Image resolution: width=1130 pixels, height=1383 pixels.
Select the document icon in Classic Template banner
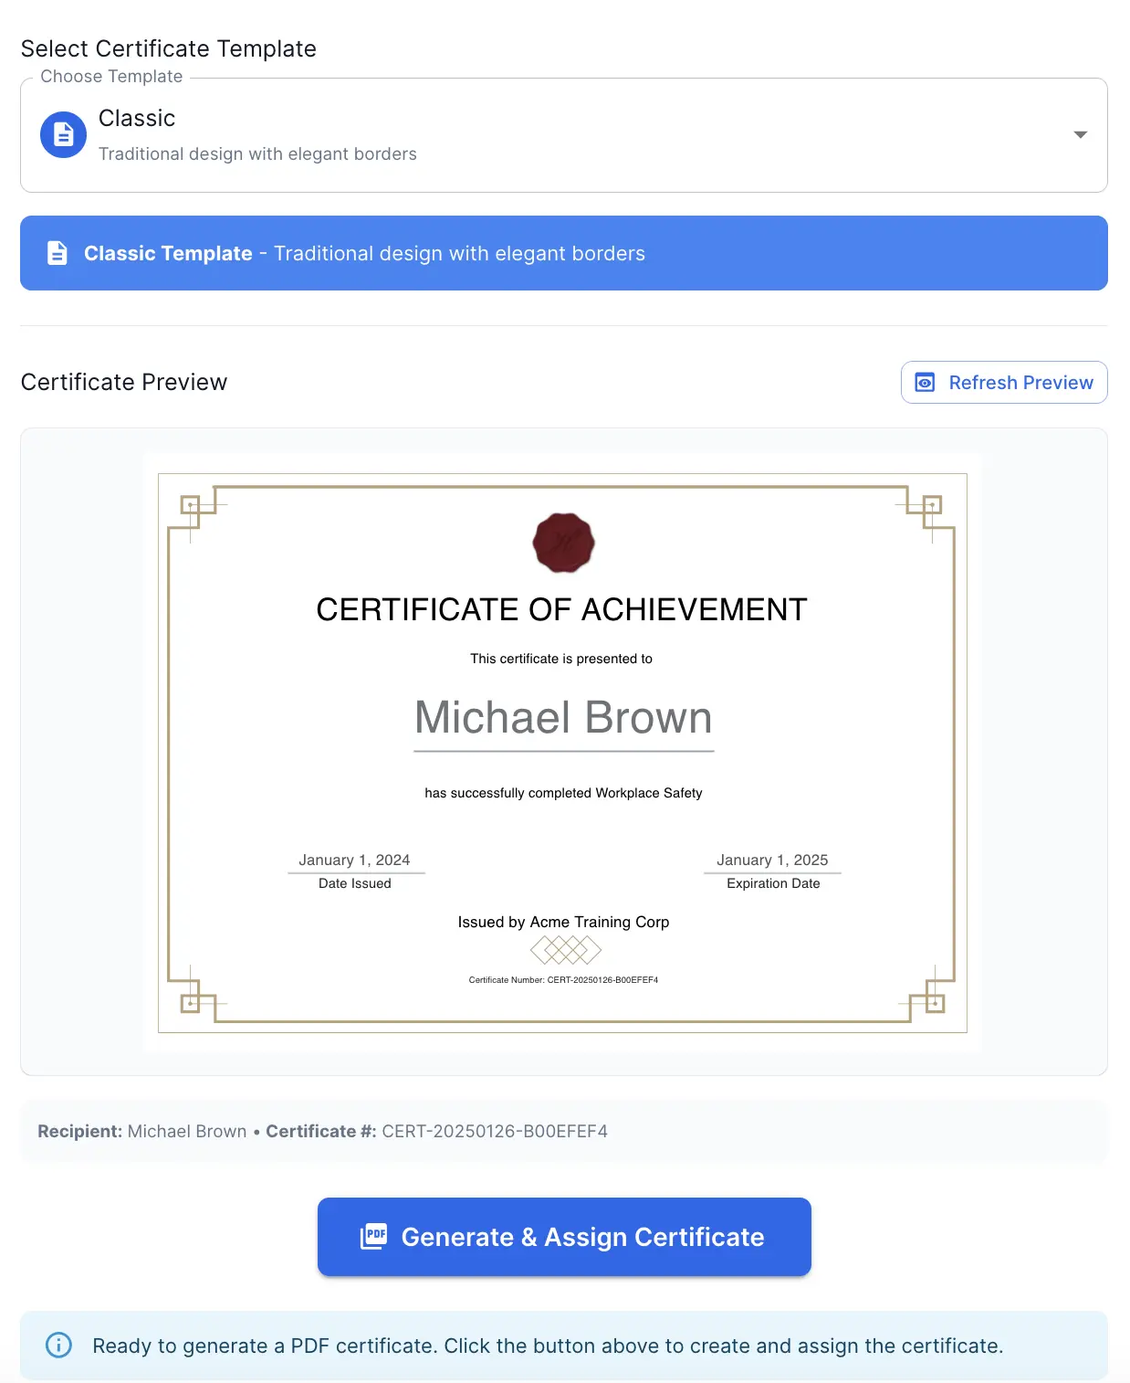click(58, 253)
